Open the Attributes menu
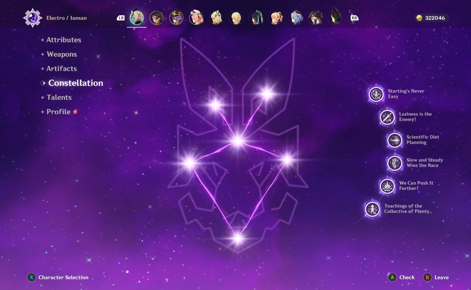The image size is (471, 290). (64, 40)
